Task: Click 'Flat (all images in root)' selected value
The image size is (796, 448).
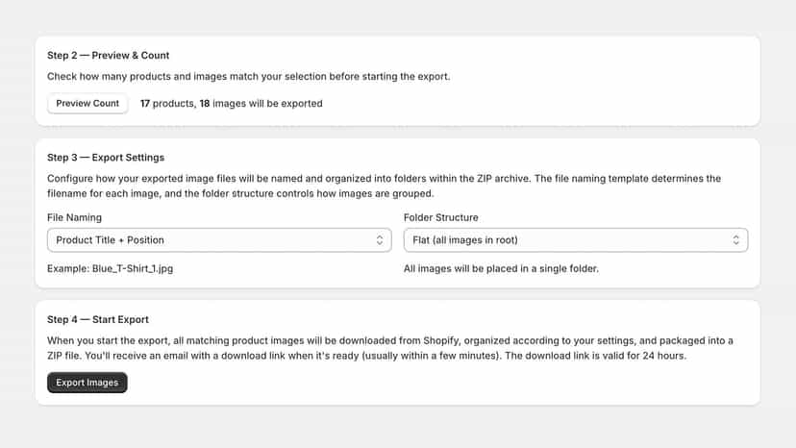Action: click(x=465, y=239)
